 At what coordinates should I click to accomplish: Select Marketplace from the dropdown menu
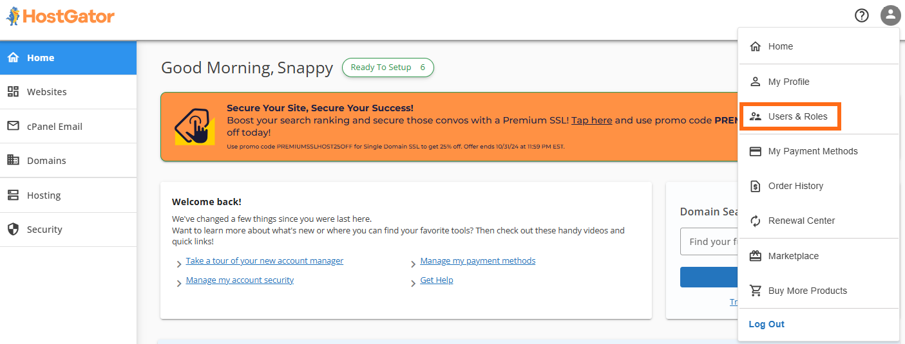coord(793,256)
